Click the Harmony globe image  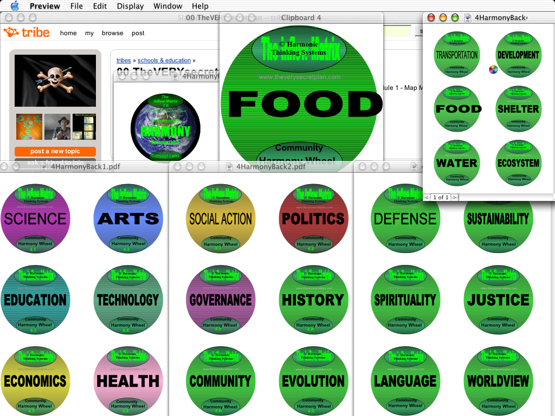coord(165,128)
